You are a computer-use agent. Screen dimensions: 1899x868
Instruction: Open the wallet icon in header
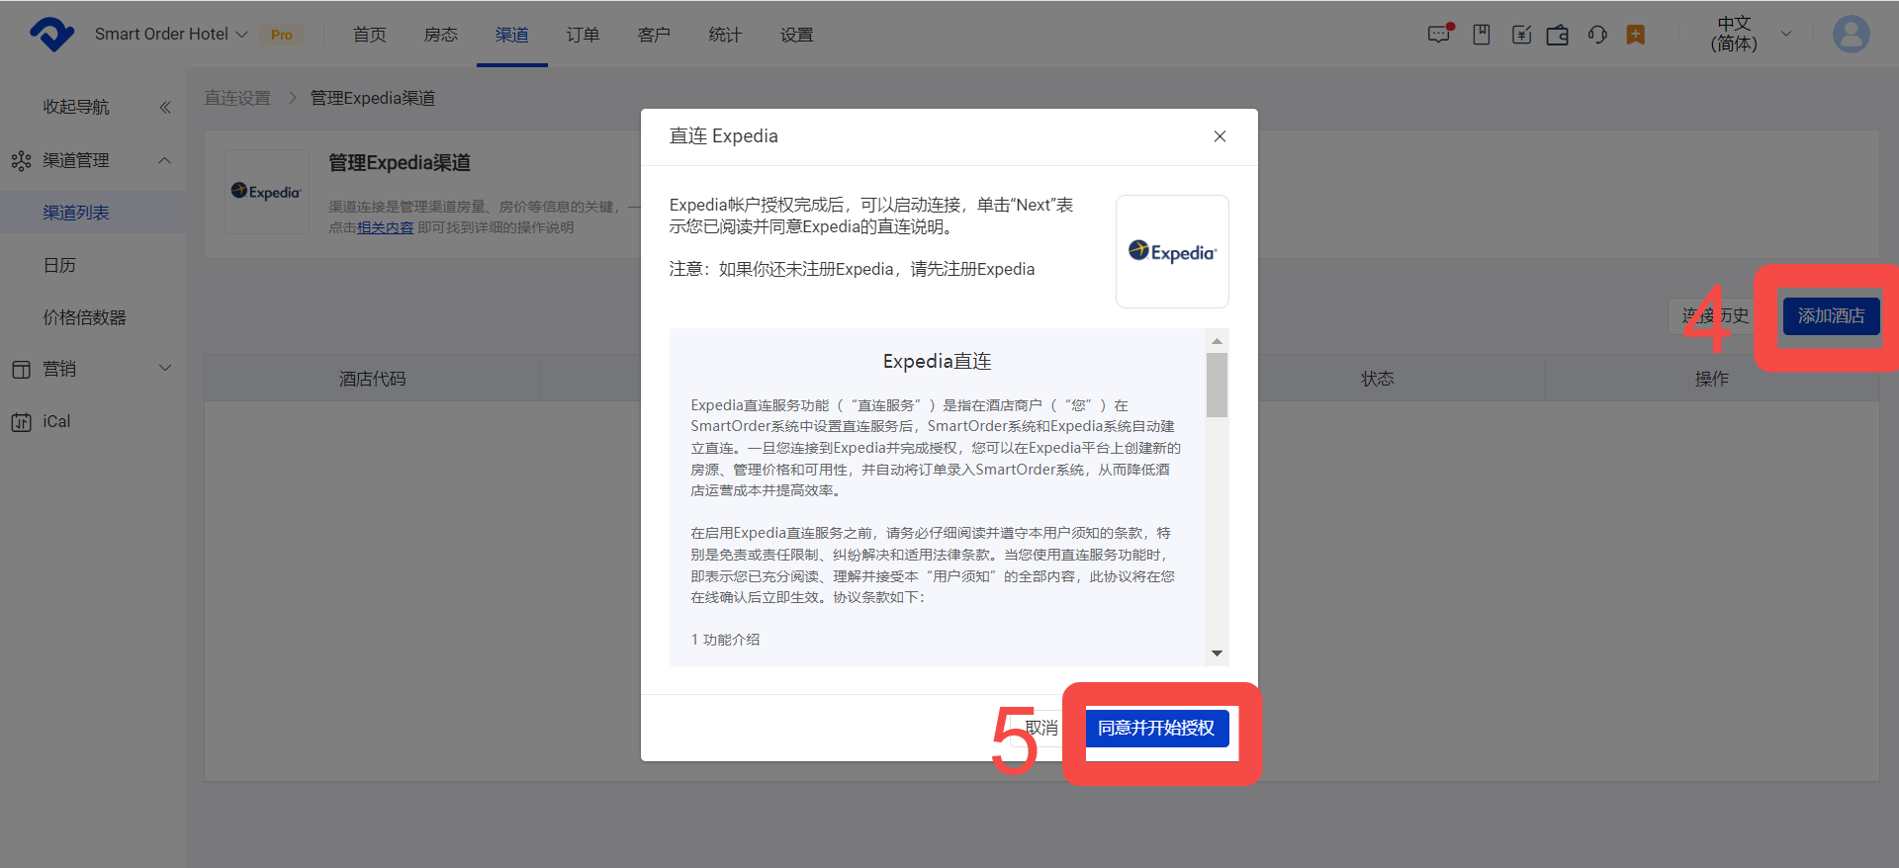point(1558,35)
